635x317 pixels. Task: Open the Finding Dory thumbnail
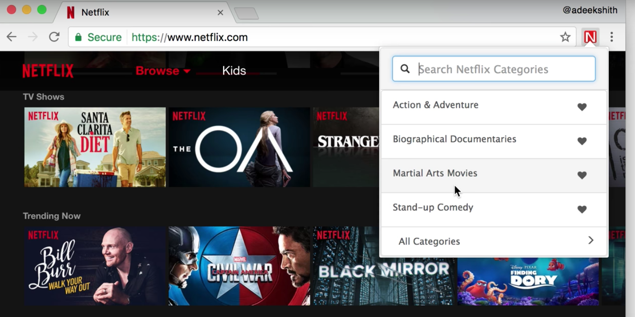pyautogui.click(x=528, y=281)
